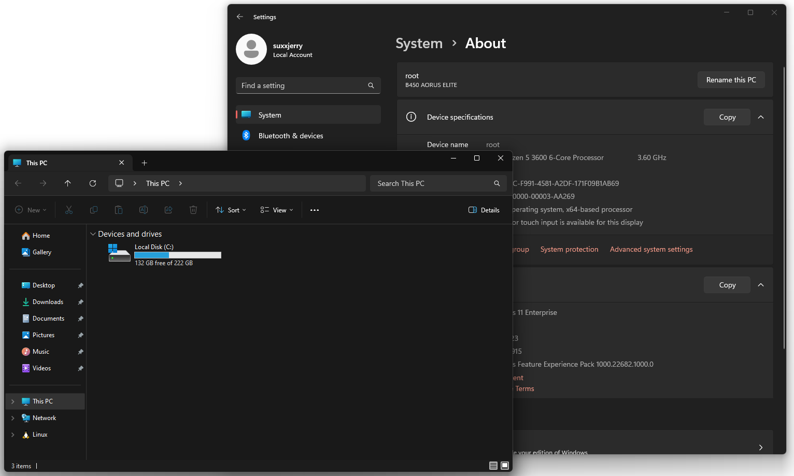Open the Sort dropdown menu

[x=231, y=210]
